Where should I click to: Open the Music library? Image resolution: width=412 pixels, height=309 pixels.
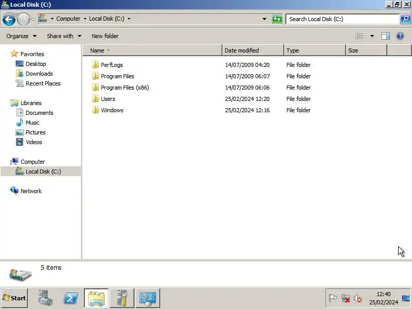coord(32,123)
